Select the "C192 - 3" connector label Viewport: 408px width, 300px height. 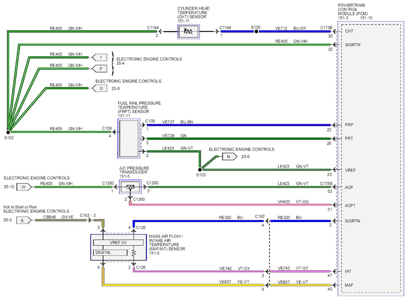(88, 215)
